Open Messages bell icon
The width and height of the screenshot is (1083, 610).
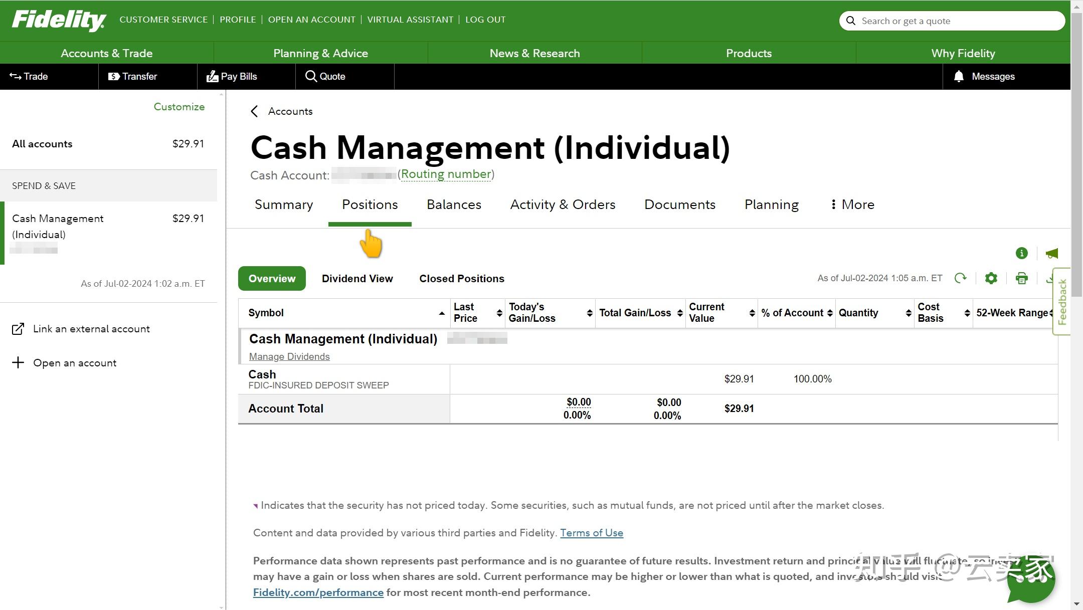coord(959,76)
